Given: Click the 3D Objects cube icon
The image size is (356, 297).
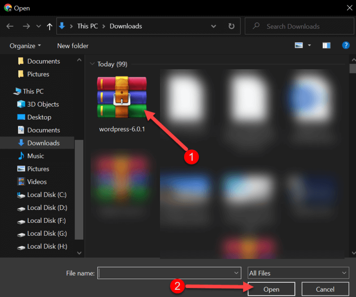Looking at the screenshot, I should [x=21, y=104].
